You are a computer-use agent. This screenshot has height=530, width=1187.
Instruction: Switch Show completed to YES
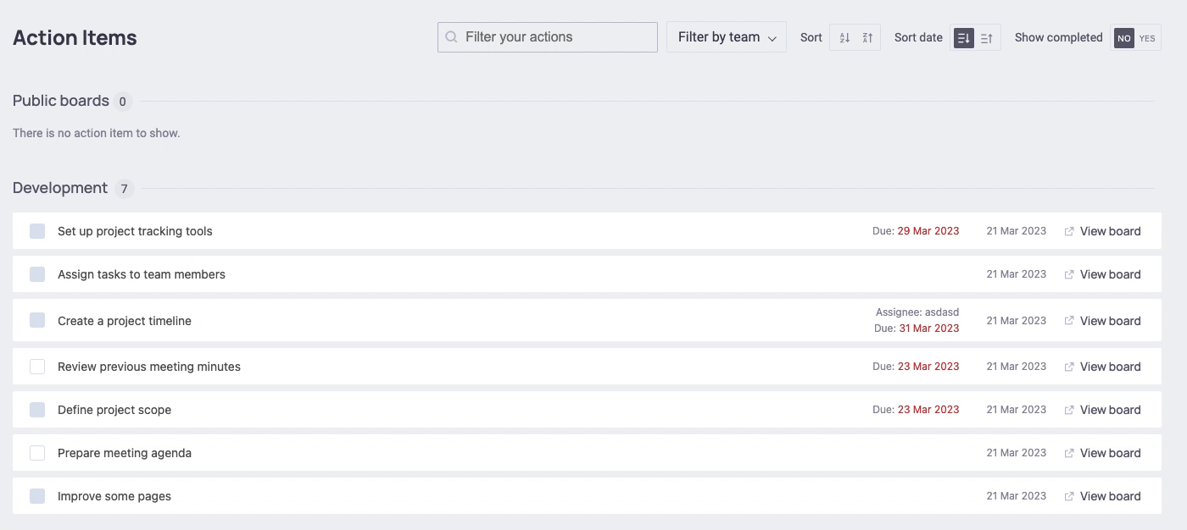coord(1147,38)
